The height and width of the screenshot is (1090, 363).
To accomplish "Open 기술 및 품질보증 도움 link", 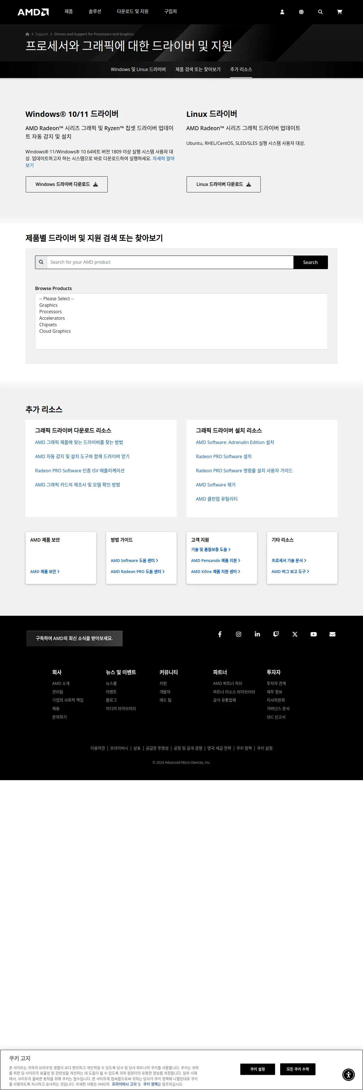I will tap(211, 549).
